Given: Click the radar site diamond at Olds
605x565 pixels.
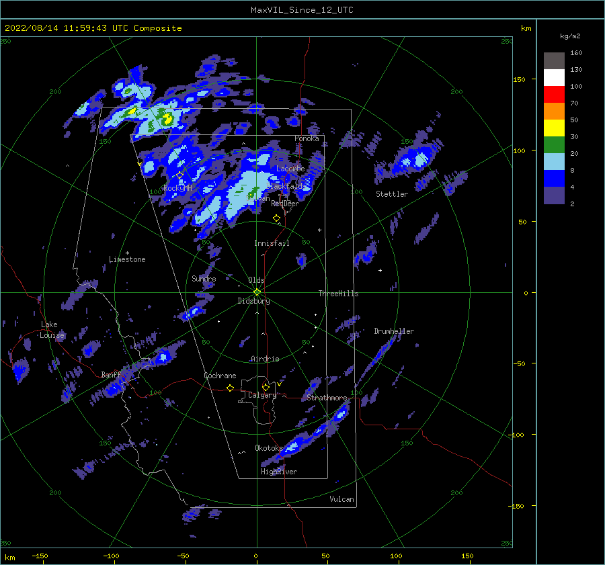Looking at the screenshot, I should point(257,292).
